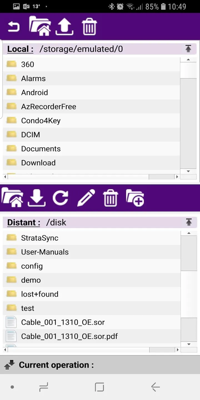Open the lost+found distant folder

(x=91, y=294)
